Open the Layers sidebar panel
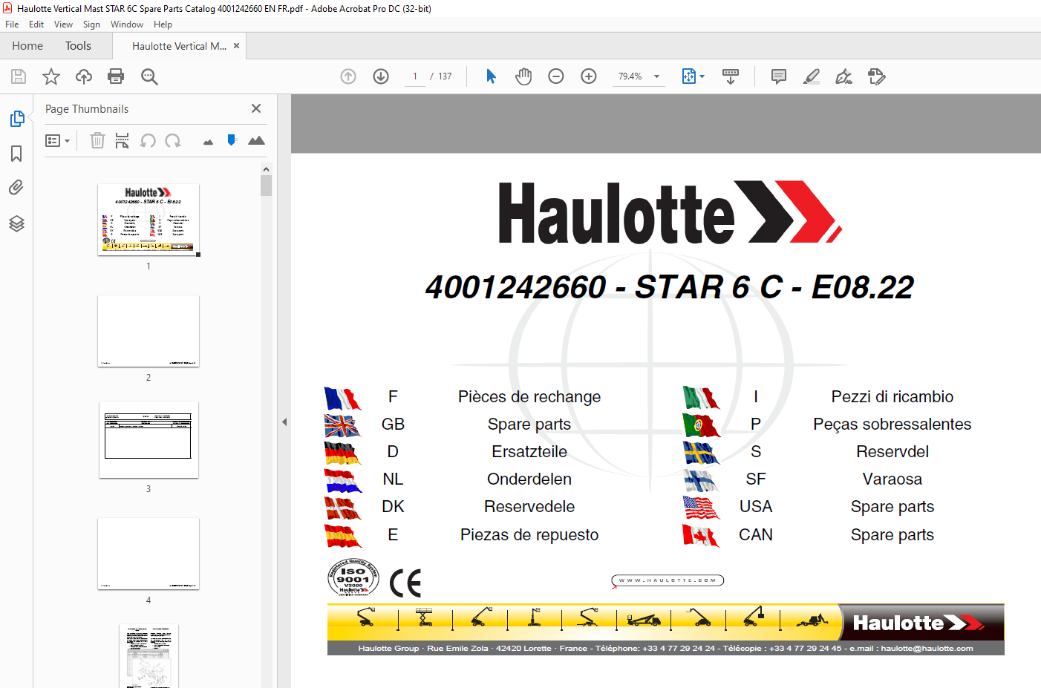 [x=16, y=223]
